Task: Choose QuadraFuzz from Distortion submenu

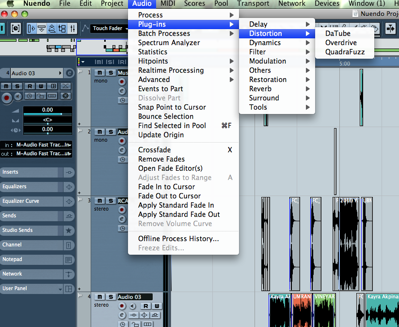Action: pyautogui.click(x=345, y=52)
